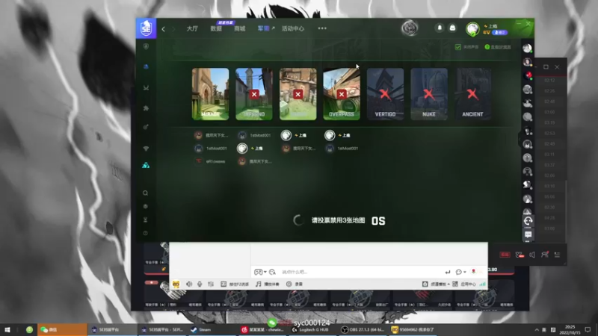Click the 播放伴奏 music button

click(268, 284)
